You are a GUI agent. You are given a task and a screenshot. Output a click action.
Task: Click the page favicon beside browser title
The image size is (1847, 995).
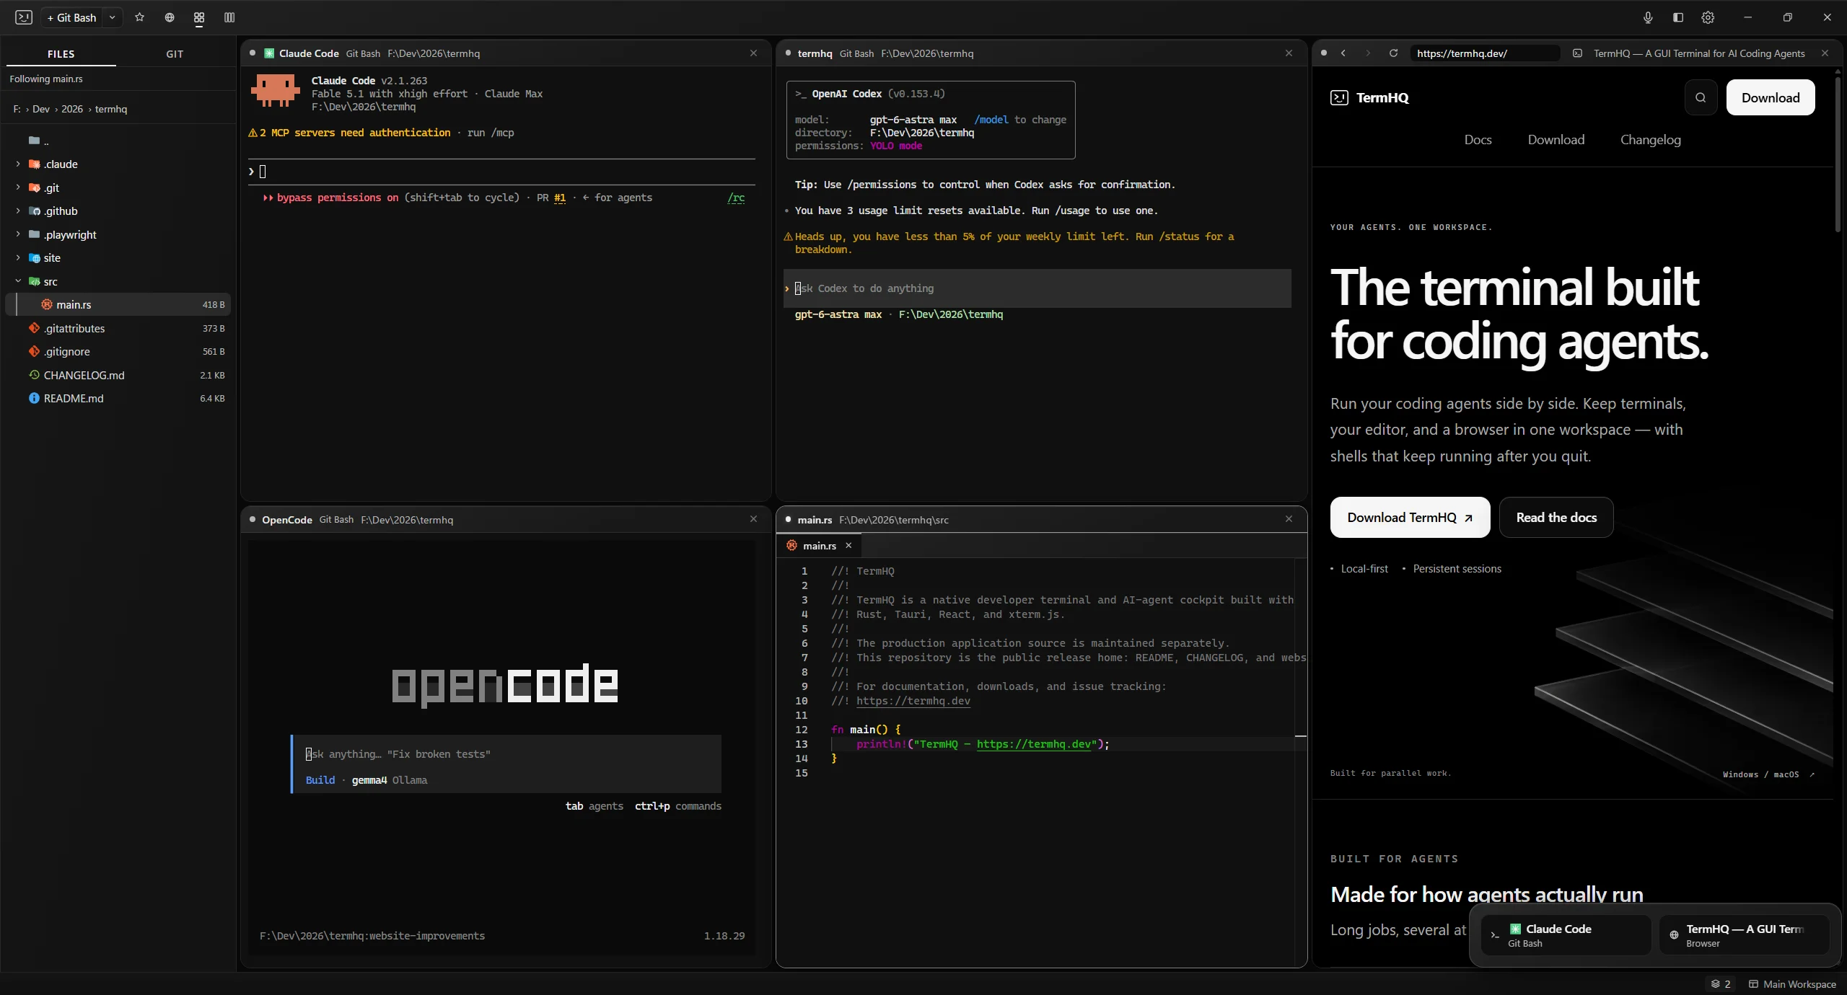click(1578, 53)
